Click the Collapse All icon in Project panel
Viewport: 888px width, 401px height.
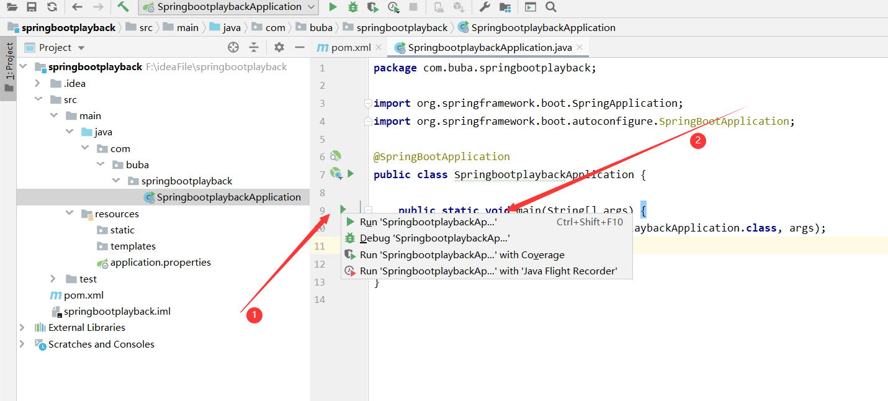254,47
